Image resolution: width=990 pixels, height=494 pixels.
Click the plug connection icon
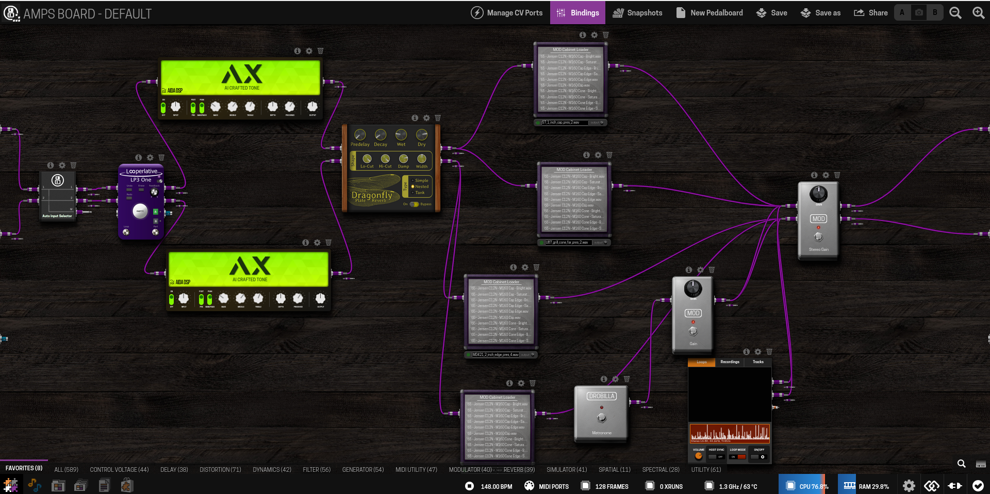pyautogui.click(x=955, y=486)
